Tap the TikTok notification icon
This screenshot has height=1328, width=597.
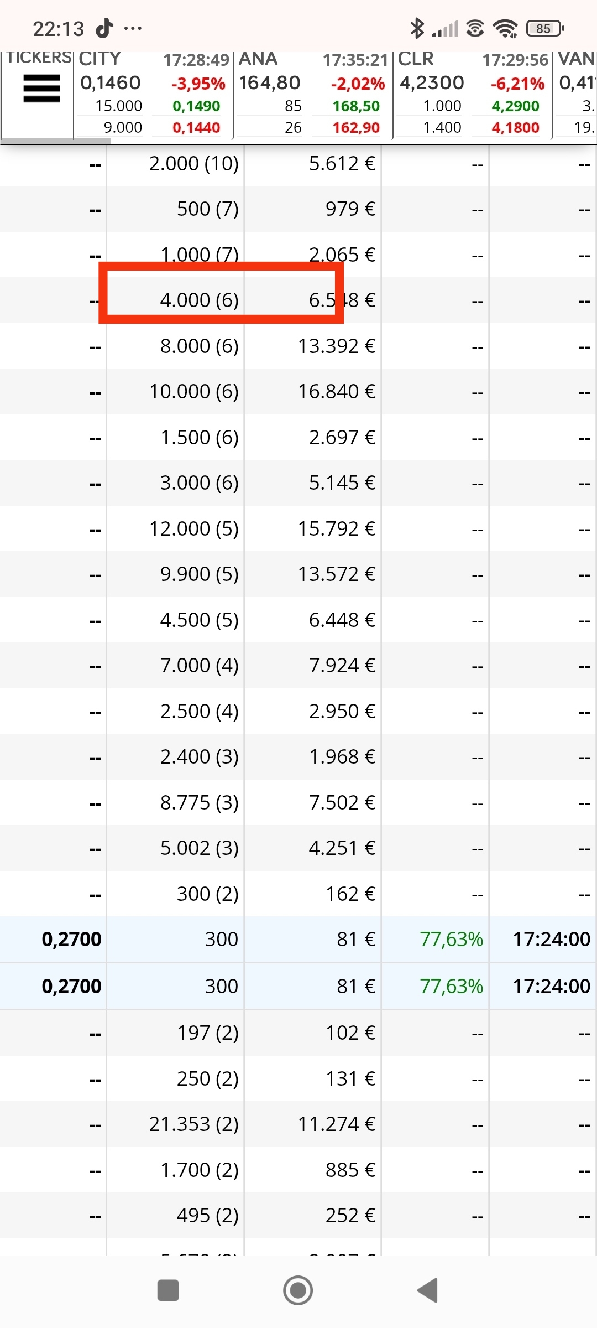point(104,28)
